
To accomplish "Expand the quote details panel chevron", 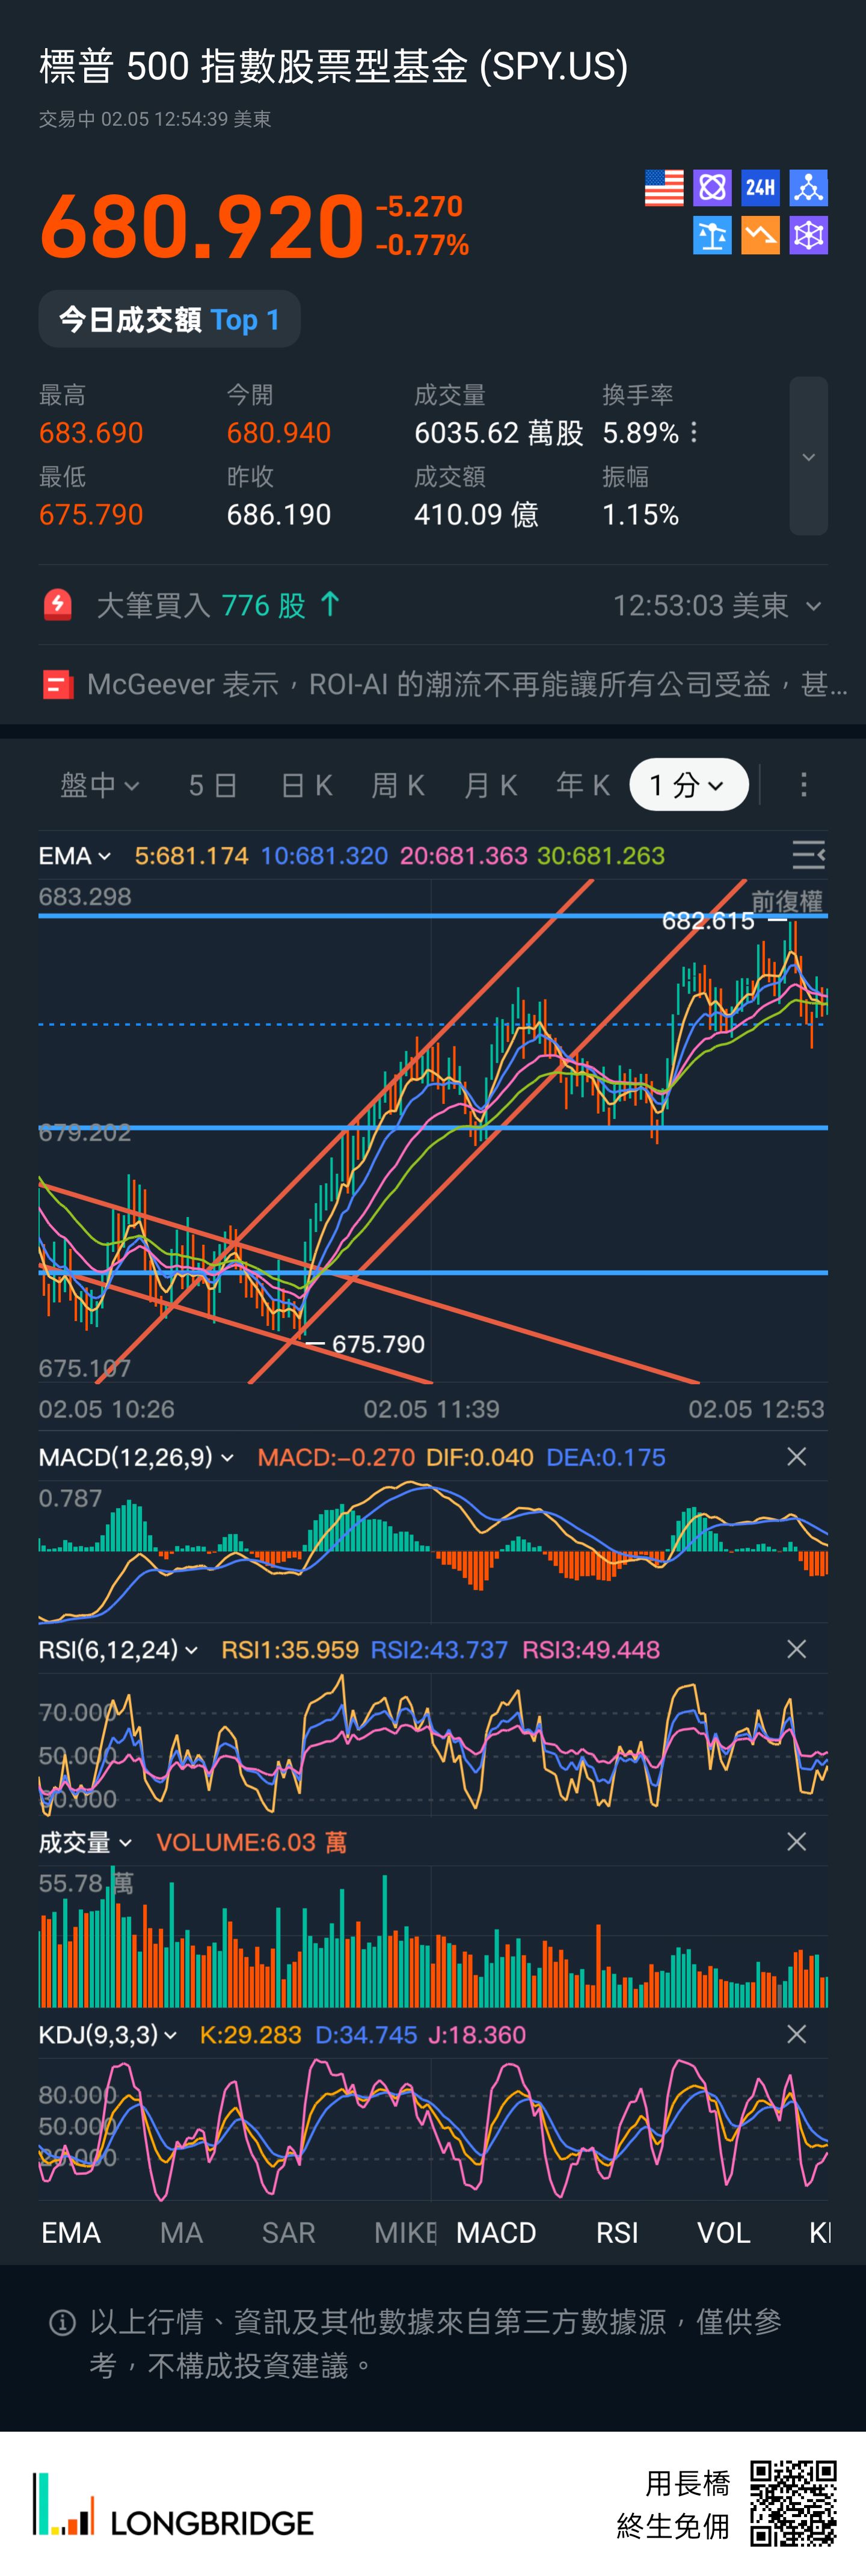I will click(808, 456).
